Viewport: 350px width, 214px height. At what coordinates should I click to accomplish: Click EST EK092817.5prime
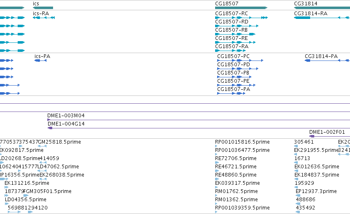click(x=22, y=150)
